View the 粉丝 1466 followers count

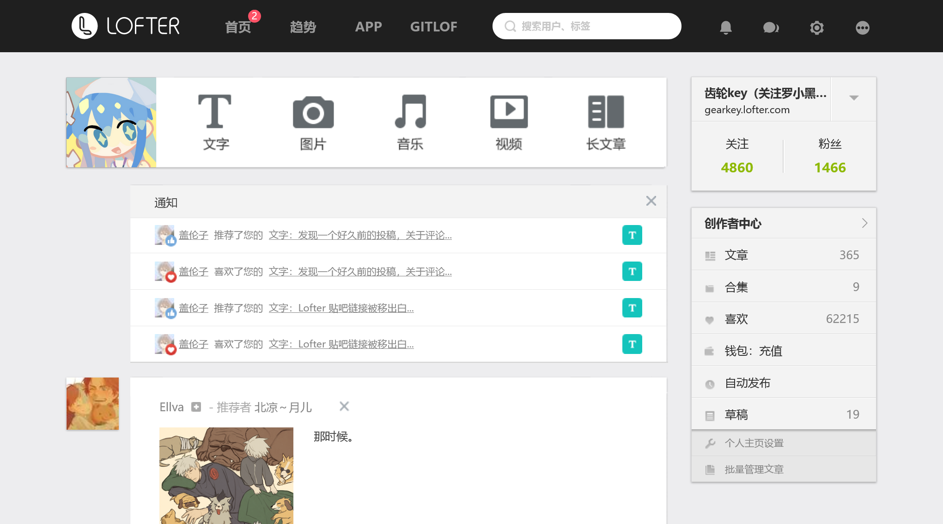point(829,167)
